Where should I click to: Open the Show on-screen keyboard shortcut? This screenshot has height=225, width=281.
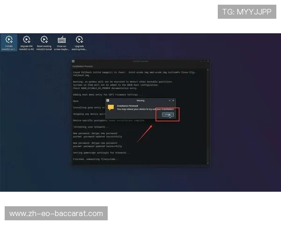pos(62,41)
